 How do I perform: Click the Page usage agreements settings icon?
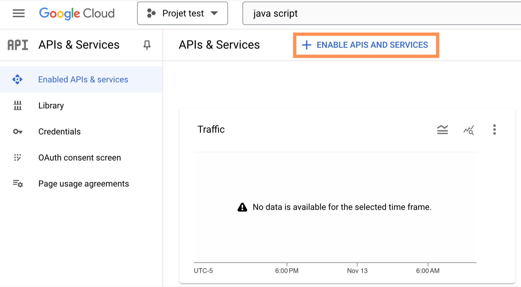click(18, 184)
